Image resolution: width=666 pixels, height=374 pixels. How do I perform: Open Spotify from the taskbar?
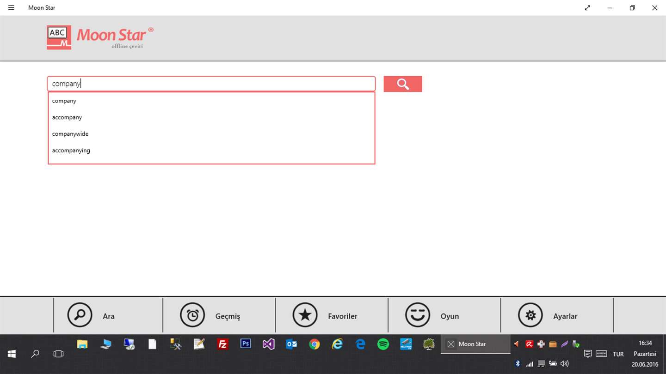pyautogui.click(x=383, y=344)
